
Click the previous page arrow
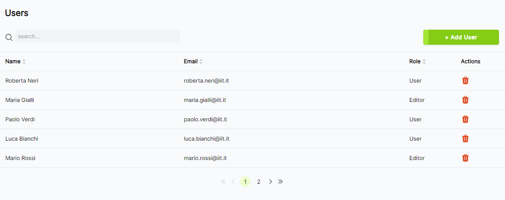pyautogui.click(x=233, y=182)
